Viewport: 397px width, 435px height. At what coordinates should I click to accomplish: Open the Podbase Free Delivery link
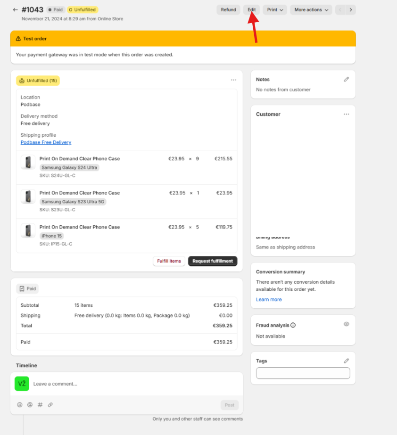pos(46,142)
